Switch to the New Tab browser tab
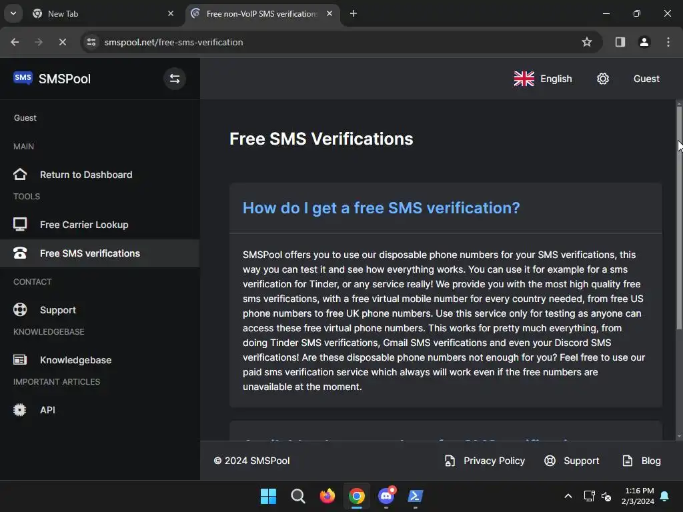Screen dimensions: 683x512 point(103,13)
